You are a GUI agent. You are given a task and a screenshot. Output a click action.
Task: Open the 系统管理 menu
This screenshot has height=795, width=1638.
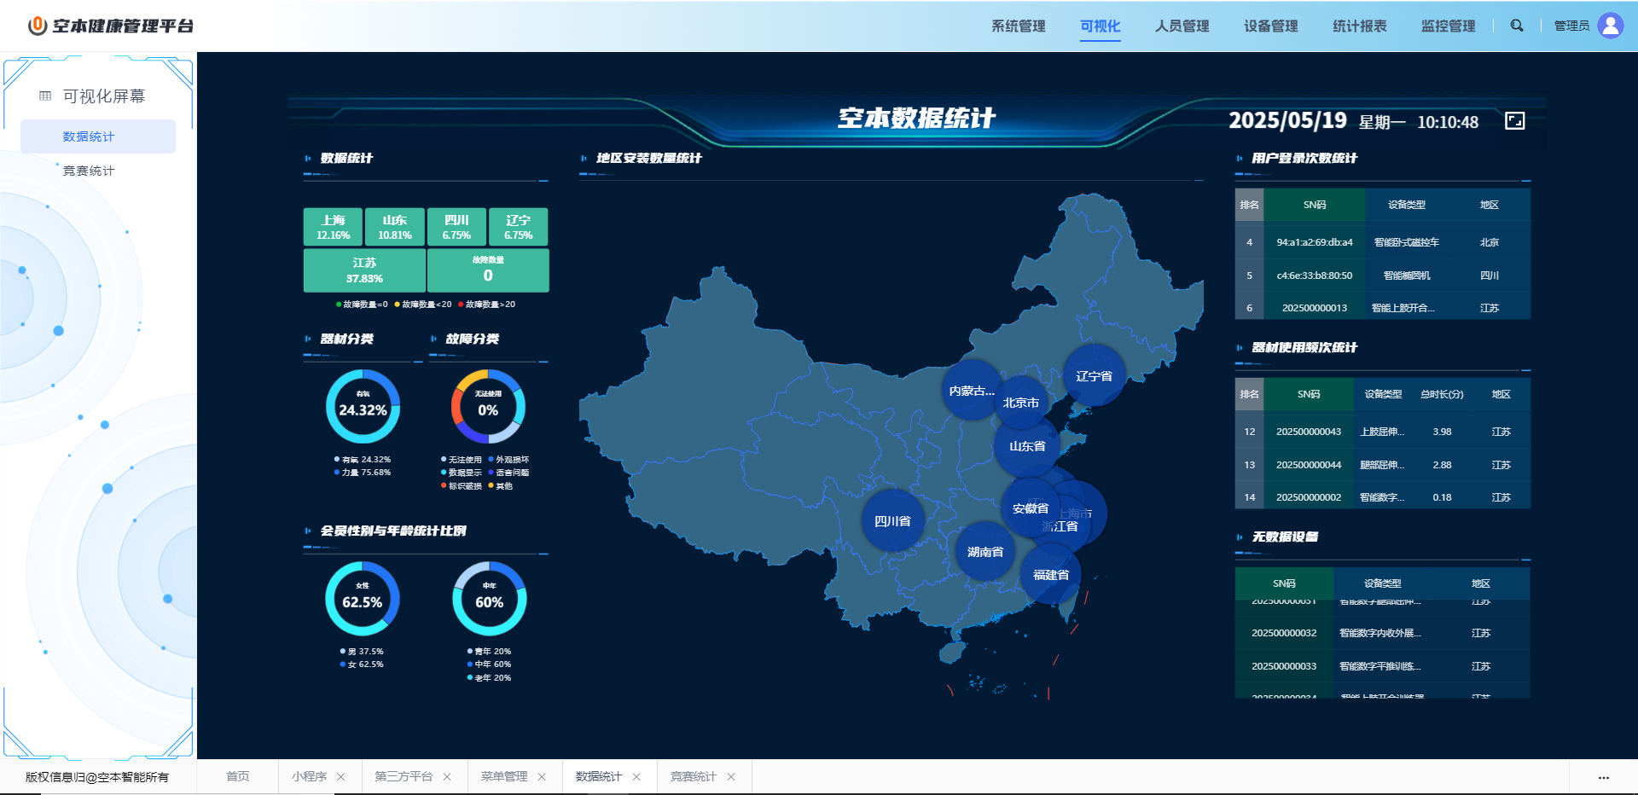(1018, 26)
